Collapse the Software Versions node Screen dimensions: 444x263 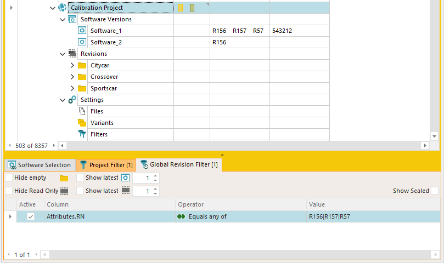63,19
